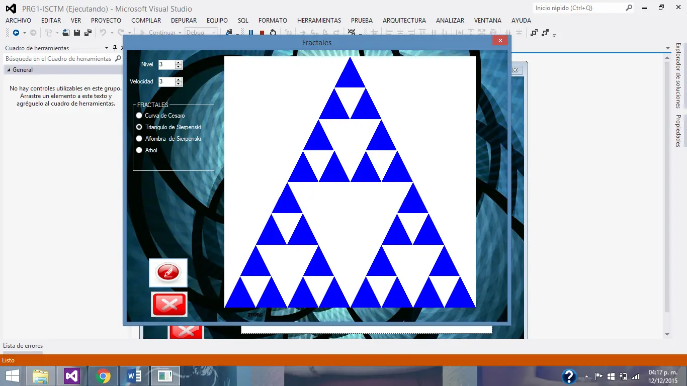Click the Undo arrow toolbar icon
This screenshot has height=386, width=687.
coord(103,33)
